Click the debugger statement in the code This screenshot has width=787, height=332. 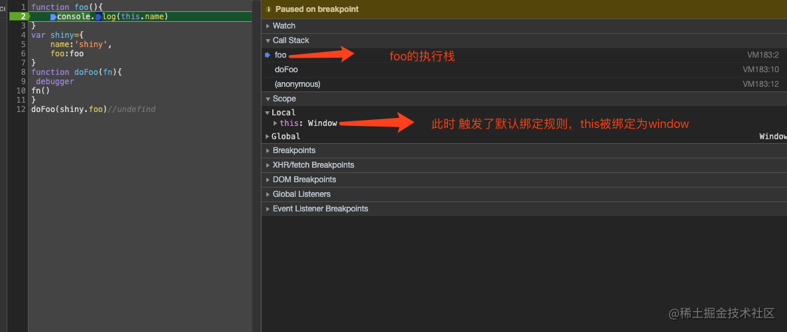55,82
